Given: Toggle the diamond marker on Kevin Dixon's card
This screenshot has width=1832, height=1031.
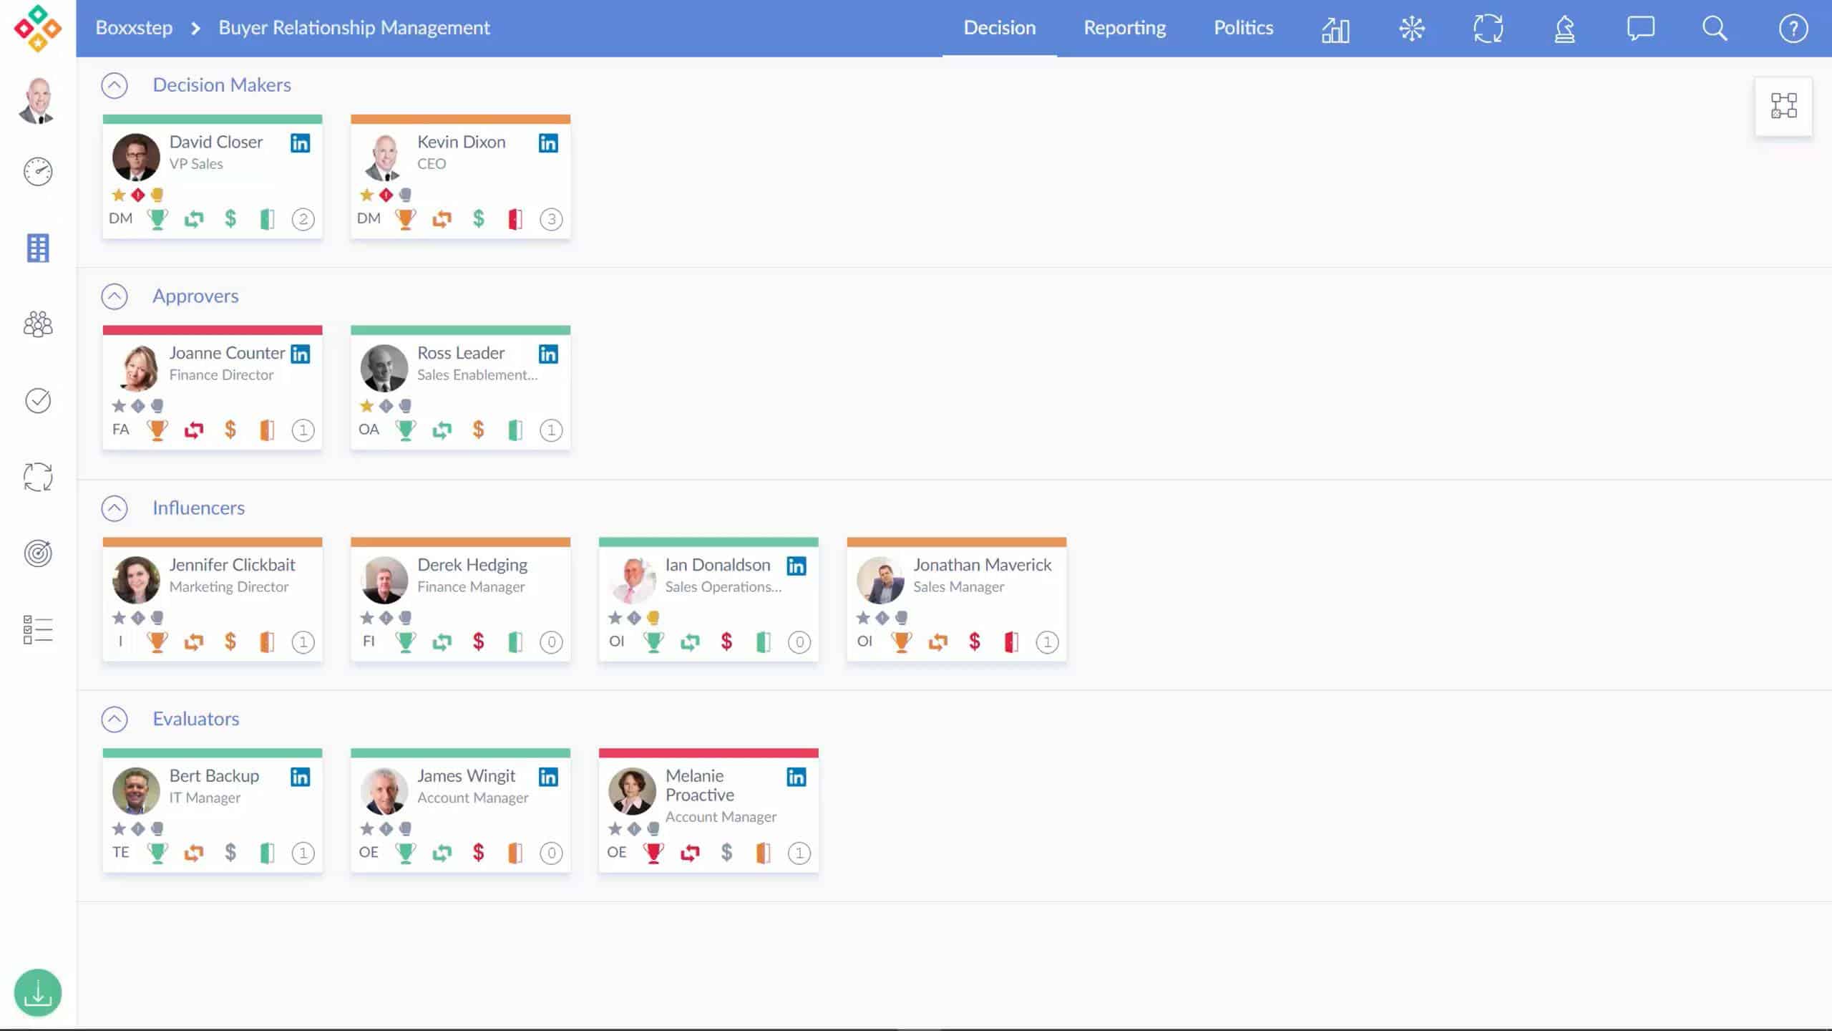Looking at the screenshot, I should click(386, 195).
